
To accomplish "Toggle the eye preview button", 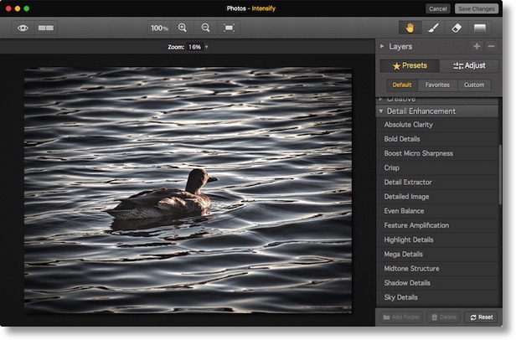I will tap(23, 28).
